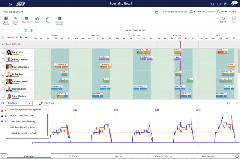The width and height of the screenshot is (240, 159).
Task: Click the column pane collapse icon
Action: tap(31, 31)
